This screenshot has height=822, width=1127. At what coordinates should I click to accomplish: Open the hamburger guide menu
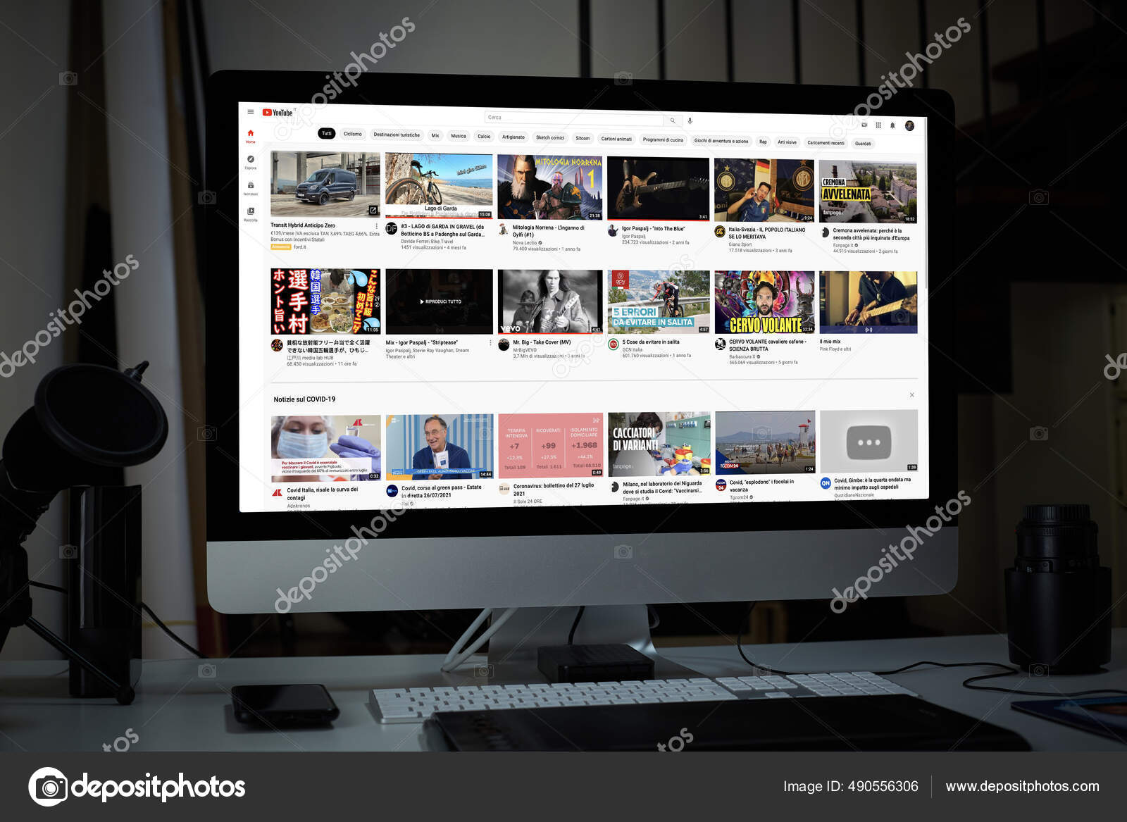pos(251,111)
